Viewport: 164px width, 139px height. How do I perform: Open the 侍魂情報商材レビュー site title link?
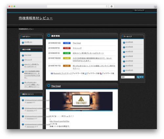(36, 18)
